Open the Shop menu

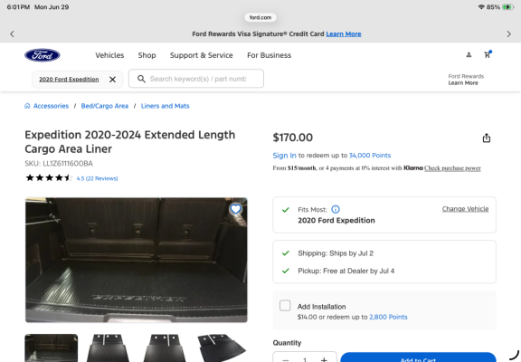pyautogui.click(x=147, y=55)
